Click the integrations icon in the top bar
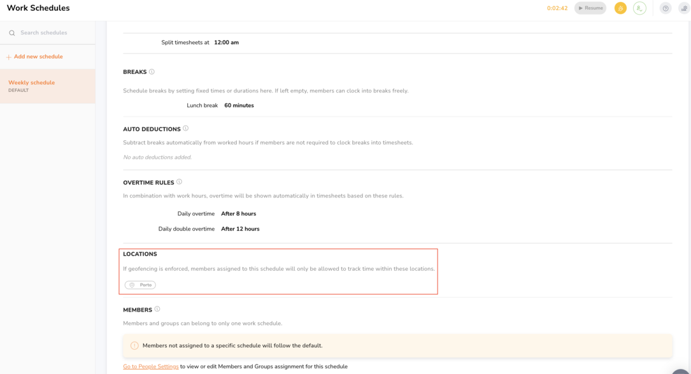 click(683, 8)
